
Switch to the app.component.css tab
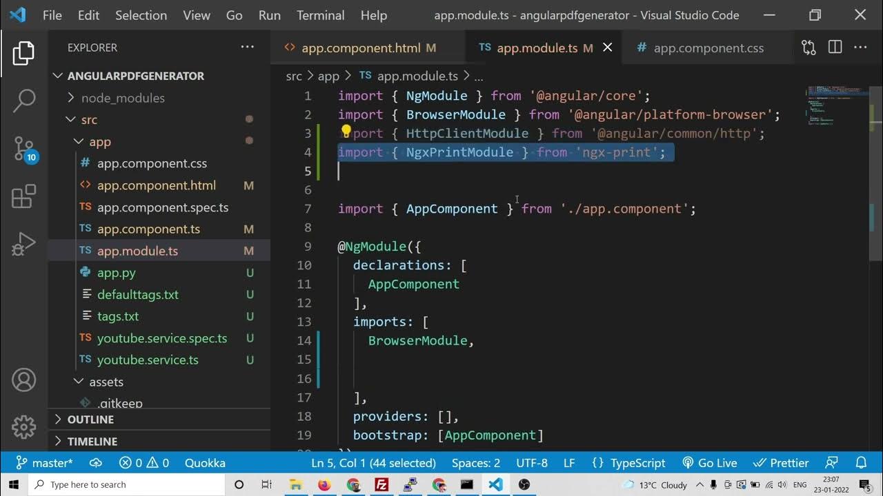click(708, 48)
